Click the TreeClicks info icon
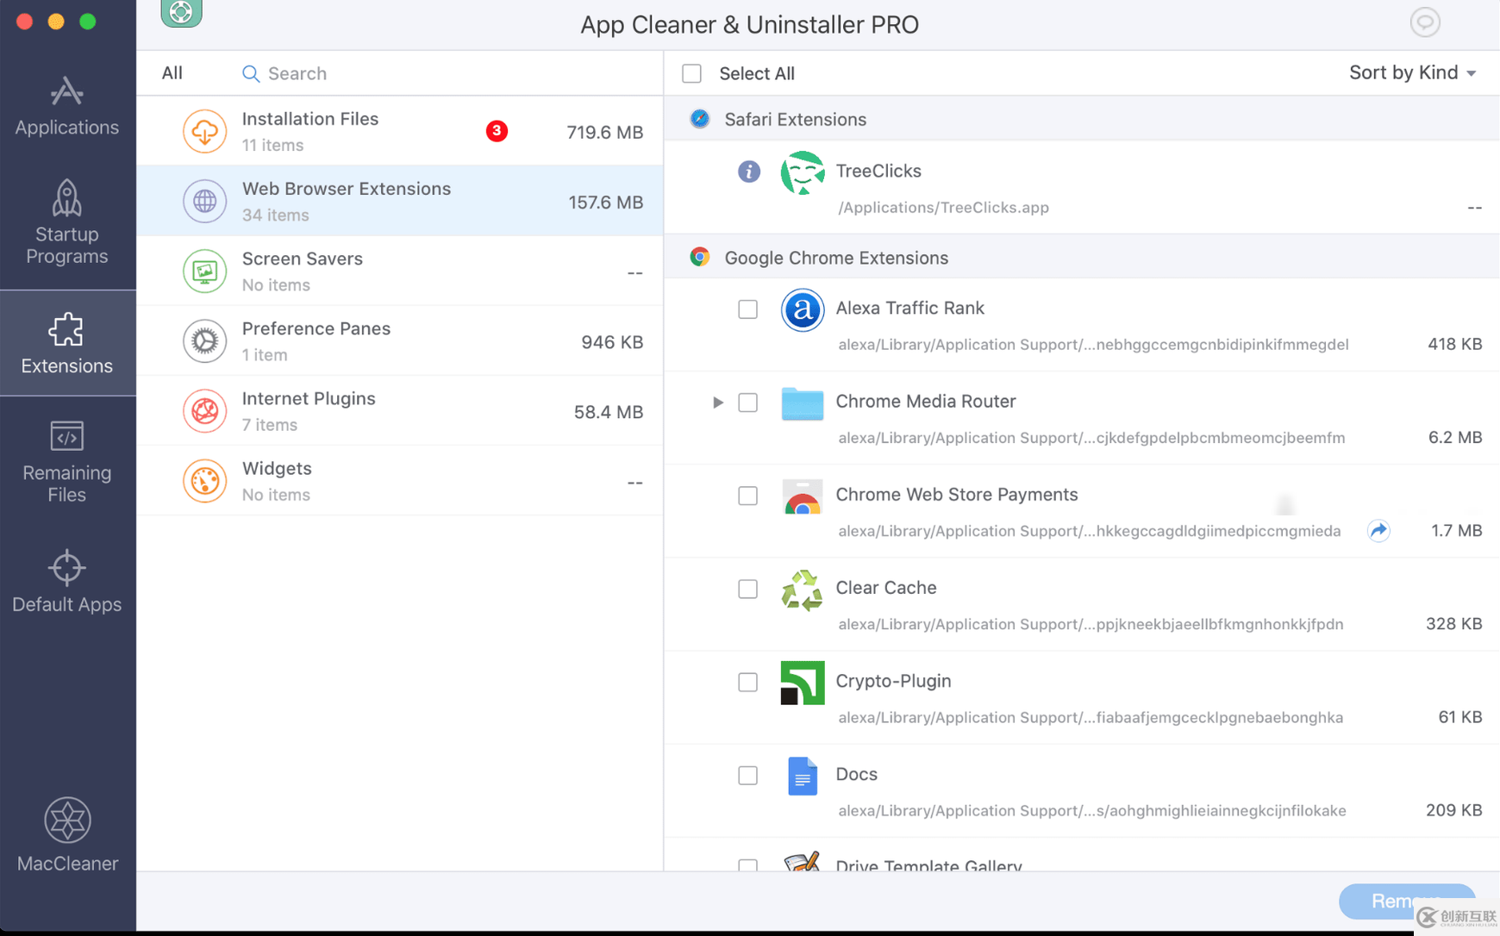Screen dimensions: 1500x936 click(748, 172)
